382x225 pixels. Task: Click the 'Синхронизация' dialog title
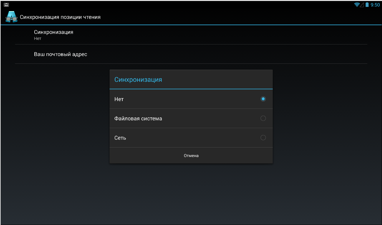click(138, 79)
